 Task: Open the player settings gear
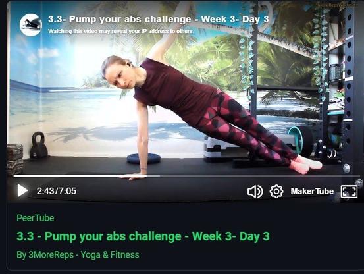tap(276, 192)
